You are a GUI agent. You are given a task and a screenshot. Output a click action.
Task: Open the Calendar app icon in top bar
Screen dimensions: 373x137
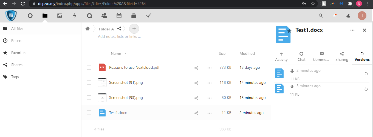[x=119, y=16]
